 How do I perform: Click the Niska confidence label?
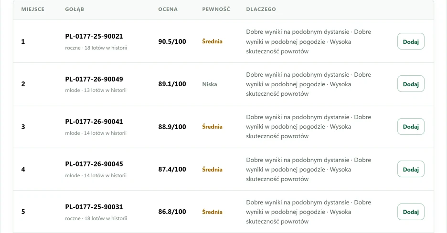pyautogui.click(x=210, y=84)
